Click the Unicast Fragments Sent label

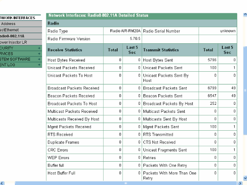click(x=165, y=150)
